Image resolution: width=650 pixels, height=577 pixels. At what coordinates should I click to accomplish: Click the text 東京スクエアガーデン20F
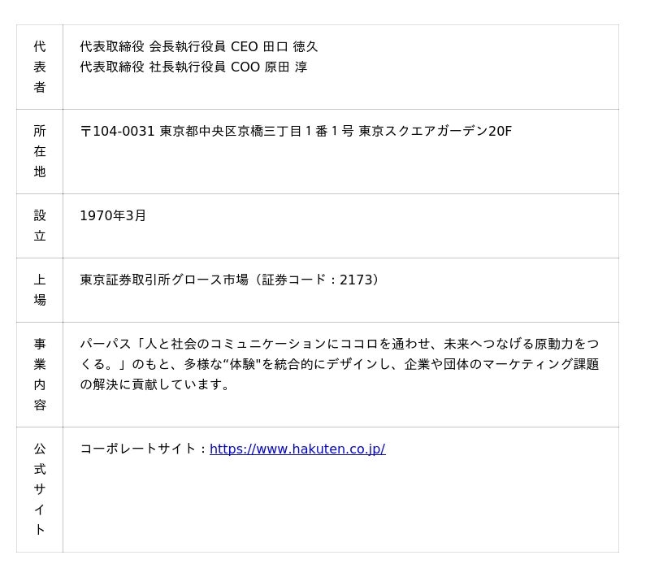[x=435, y=131]
